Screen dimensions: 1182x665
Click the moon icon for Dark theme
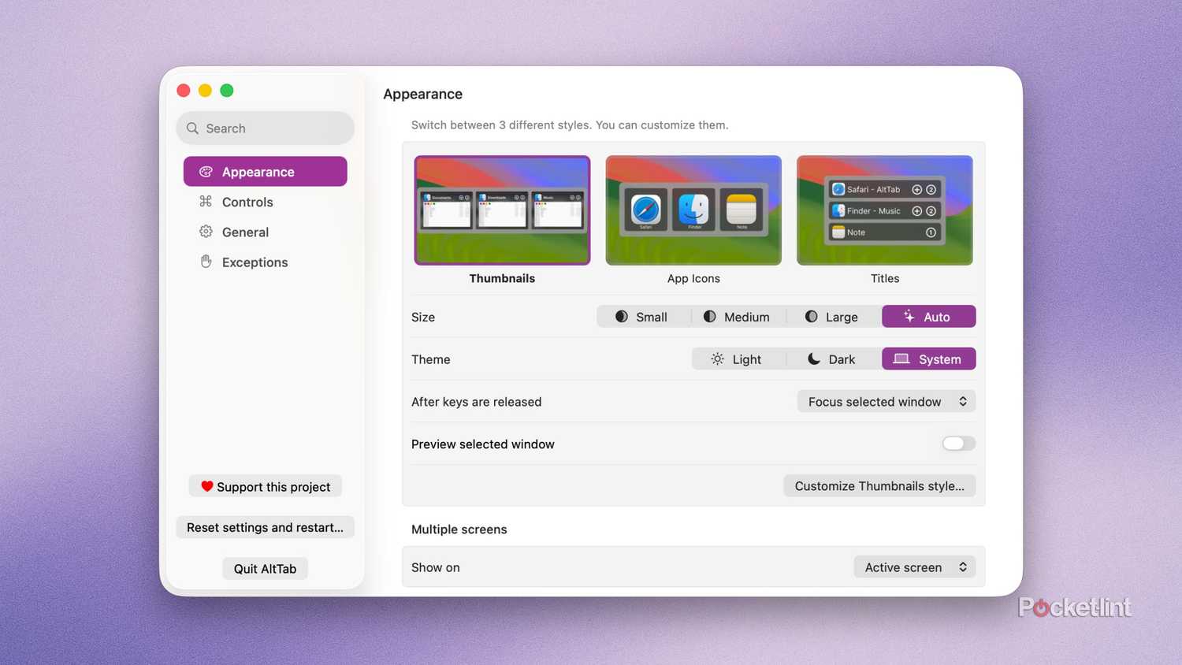pos(814,359)
